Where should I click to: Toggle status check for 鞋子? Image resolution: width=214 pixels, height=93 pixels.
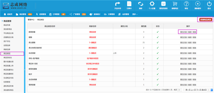pyautogui.click(x=158, y=74)
